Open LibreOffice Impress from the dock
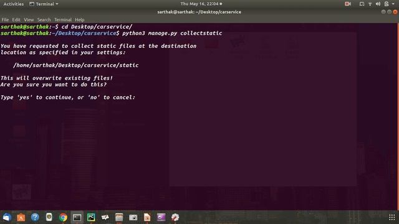The width and height of the screenshot is (399, 224). [x=147, y=217]
